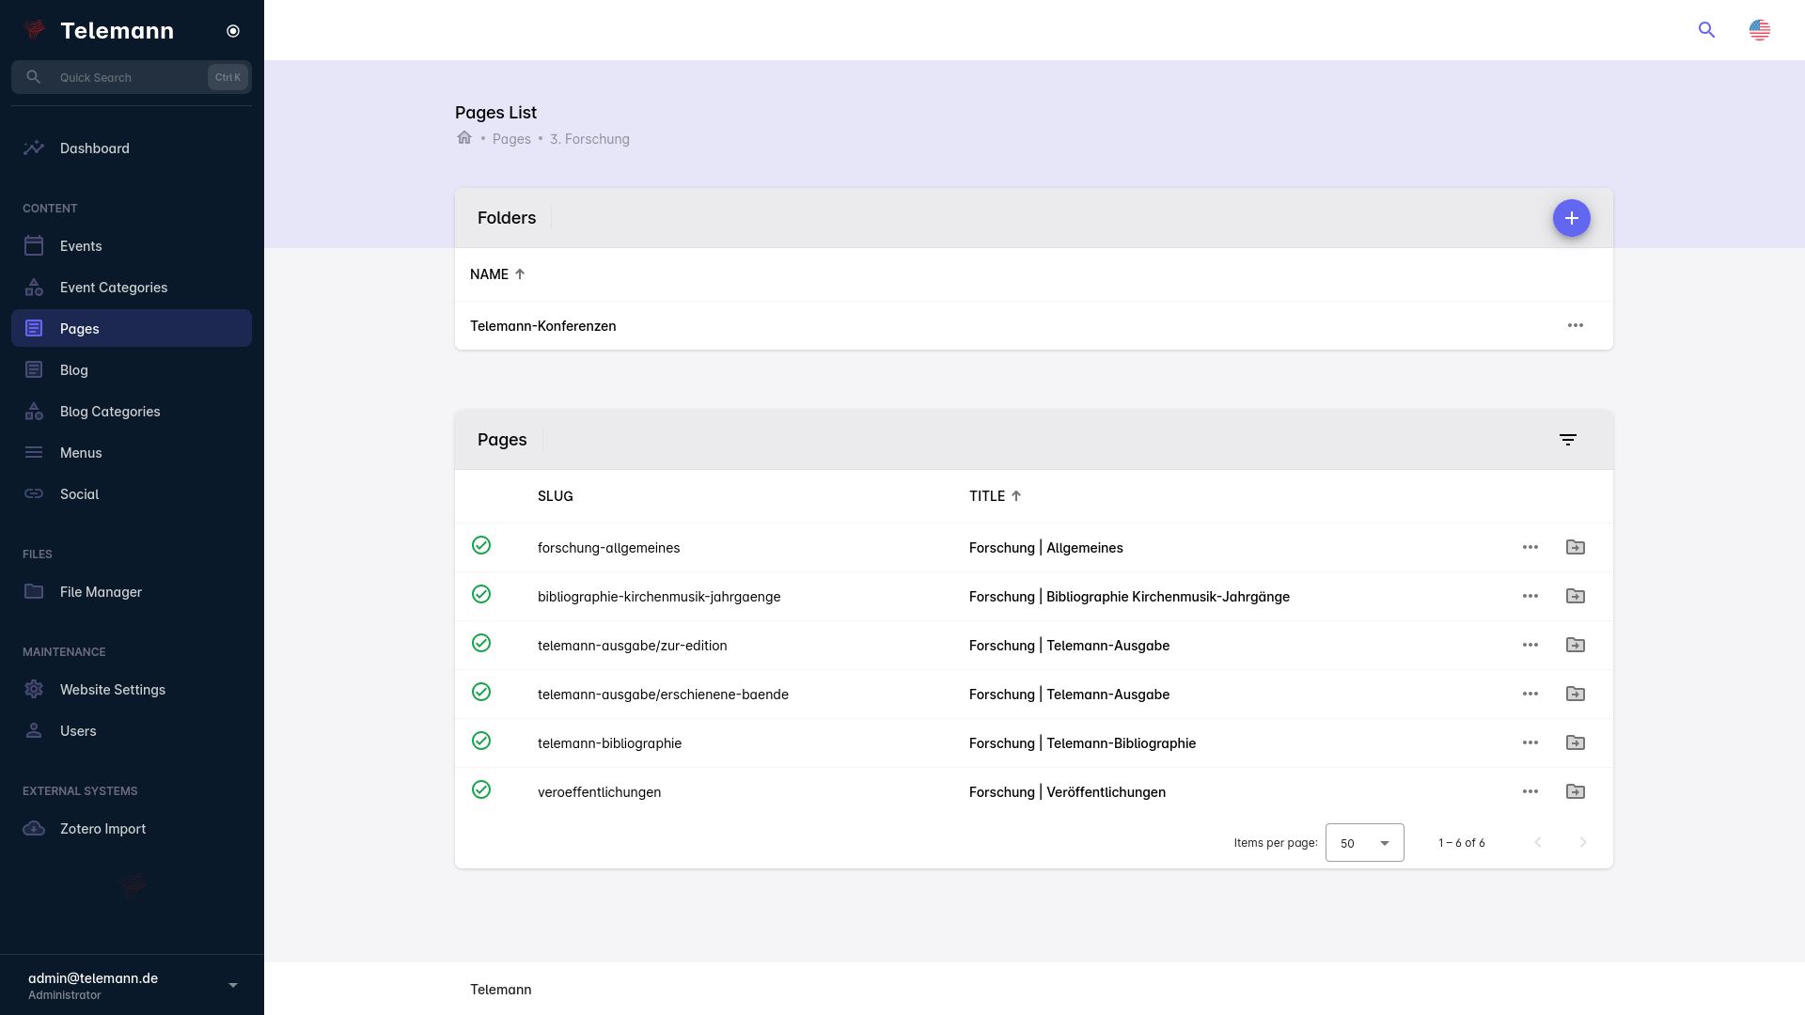Toggle published status of forschung-allgemeines
The image size is (1805, 1015).
coord(481,545)
